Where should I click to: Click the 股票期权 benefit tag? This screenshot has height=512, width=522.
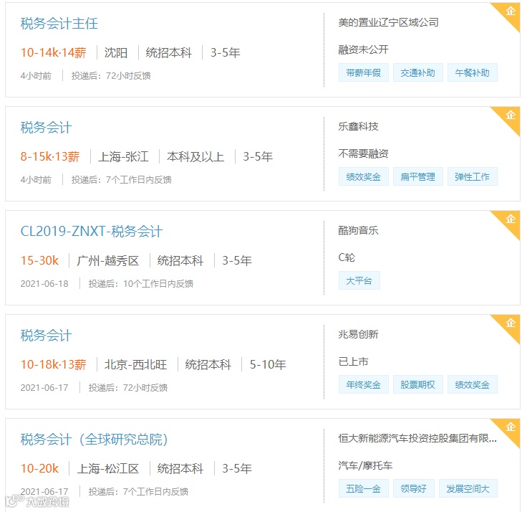click(417, 384)
